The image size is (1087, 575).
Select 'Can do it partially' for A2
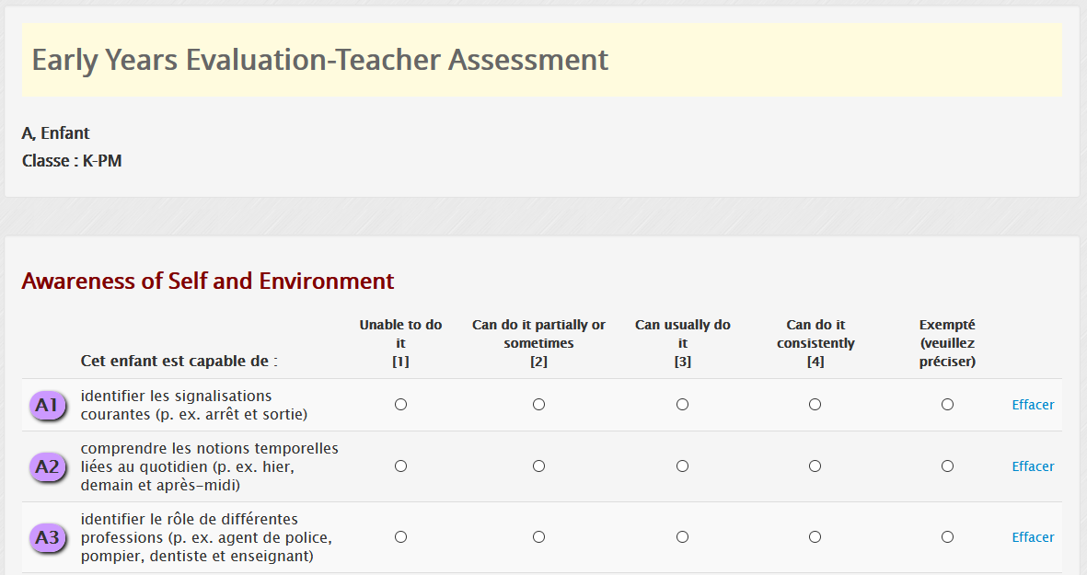[538, 466]
